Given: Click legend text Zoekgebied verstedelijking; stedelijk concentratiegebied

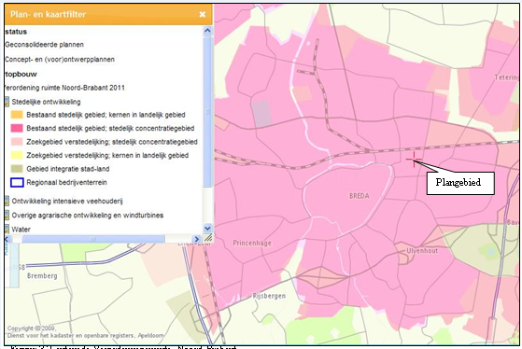Looking at the screenshot, I should [x=112, y=142].
